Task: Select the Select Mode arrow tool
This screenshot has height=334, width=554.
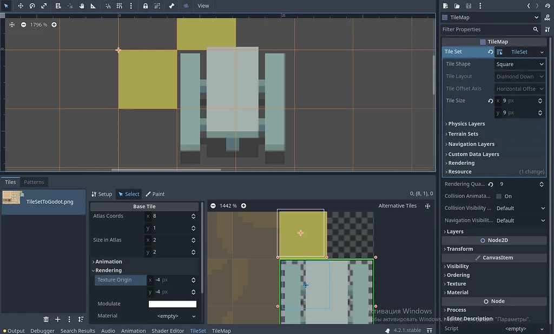Action: point(6,5)
